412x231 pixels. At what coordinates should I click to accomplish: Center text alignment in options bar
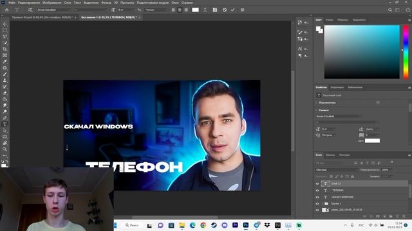[180, 10]
